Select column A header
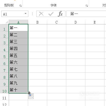The image size is (106, 106). pos(18,22)
